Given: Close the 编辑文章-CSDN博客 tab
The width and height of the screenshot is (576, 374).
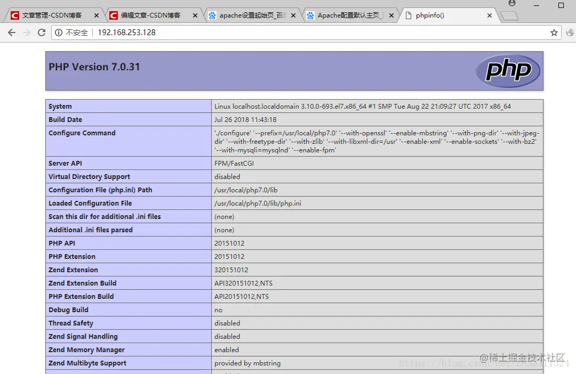Looking at the screenshot, I should 195,15.
